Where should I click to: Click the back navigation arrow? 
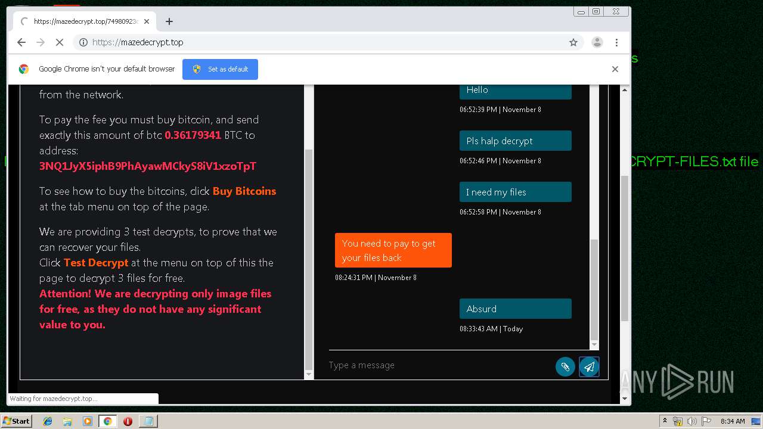point(21,42)
